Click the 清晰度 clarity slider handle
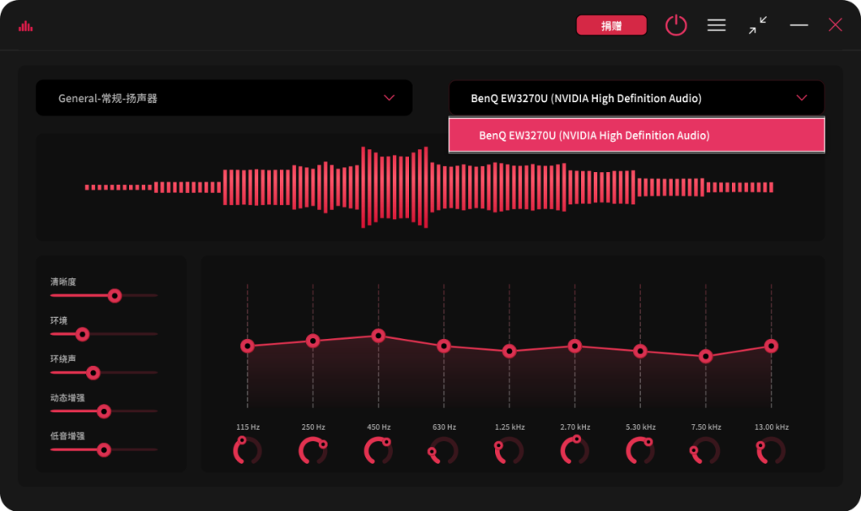The width and height of the screenshot is (861, 511). [115, 296]
